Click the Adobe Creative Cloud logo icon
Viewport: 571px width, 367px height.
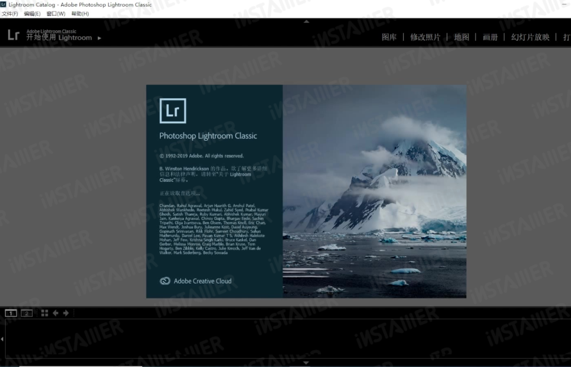pyautogui.click(x=165, y=281)
